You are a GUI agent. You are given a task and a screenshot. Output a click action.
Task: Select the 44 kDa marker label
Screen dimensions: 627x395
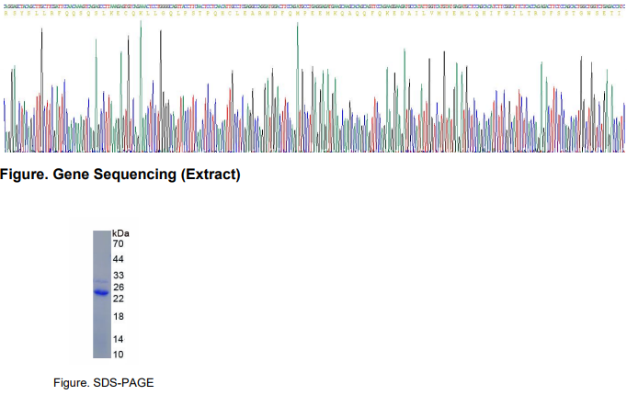pyautogui.click(x=118, y=260)
